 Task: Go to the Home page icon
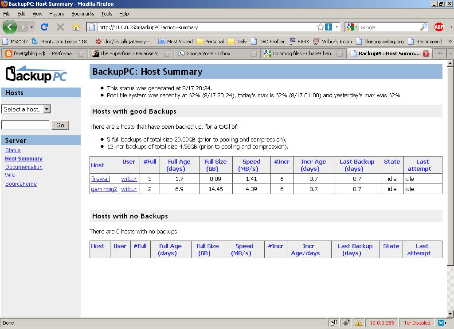(76, 27)
